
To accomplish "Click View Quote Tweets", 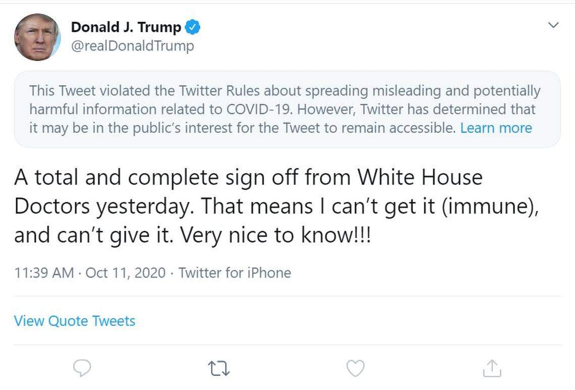I will [74, 321].
